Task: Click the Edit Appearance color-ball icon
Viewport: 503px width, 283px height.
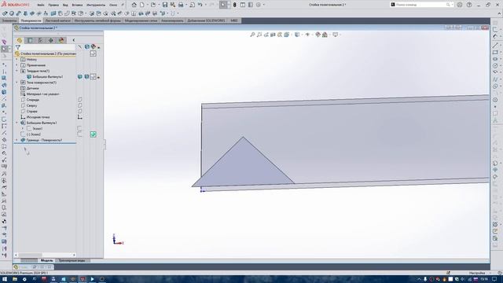Action: [318, 35]
